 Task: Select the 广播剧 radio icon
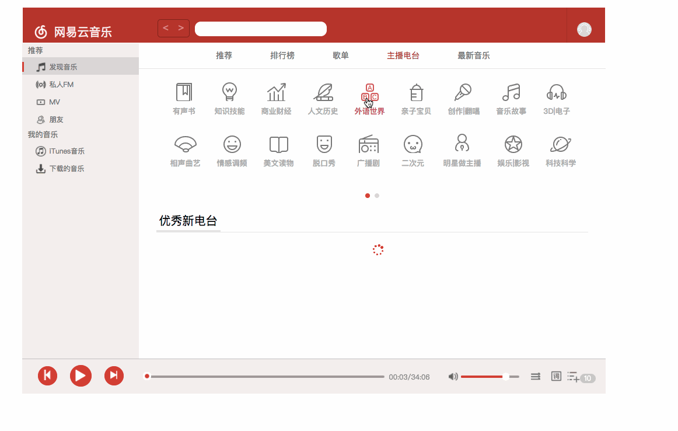(x=368, y=144)
